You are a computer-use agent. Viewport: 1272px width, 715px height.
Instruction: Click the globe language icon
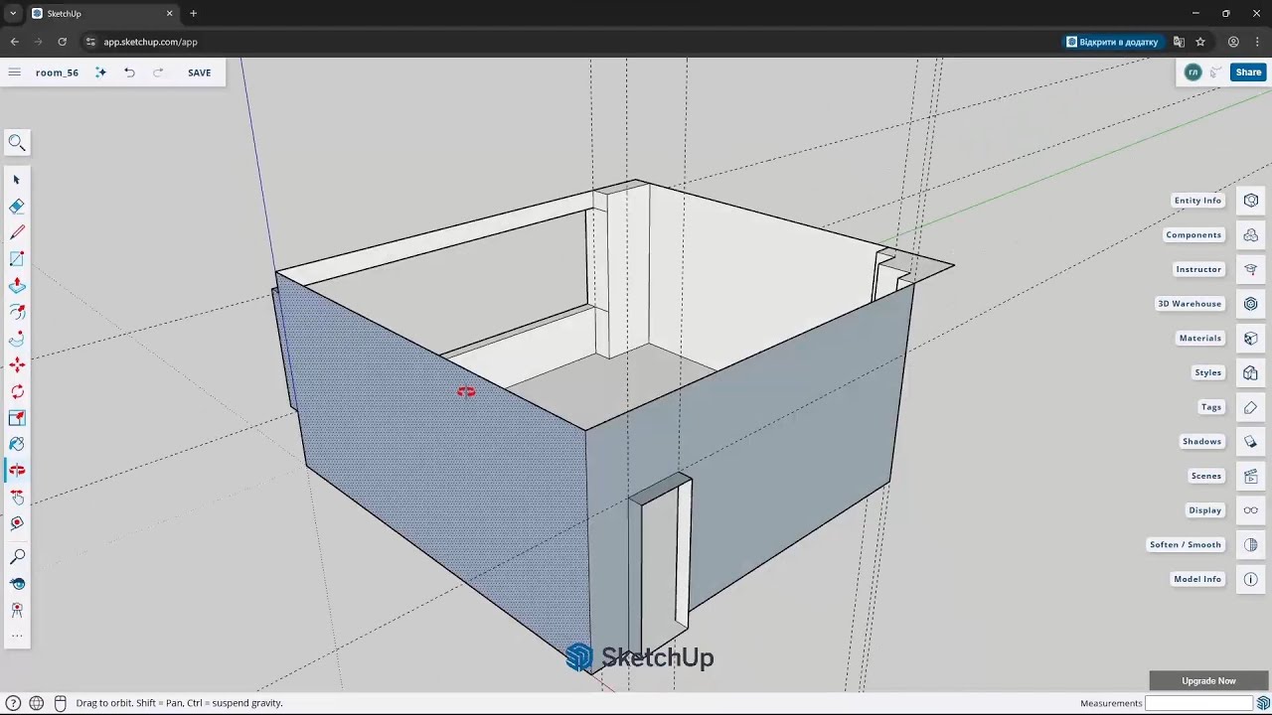point(37,703)
